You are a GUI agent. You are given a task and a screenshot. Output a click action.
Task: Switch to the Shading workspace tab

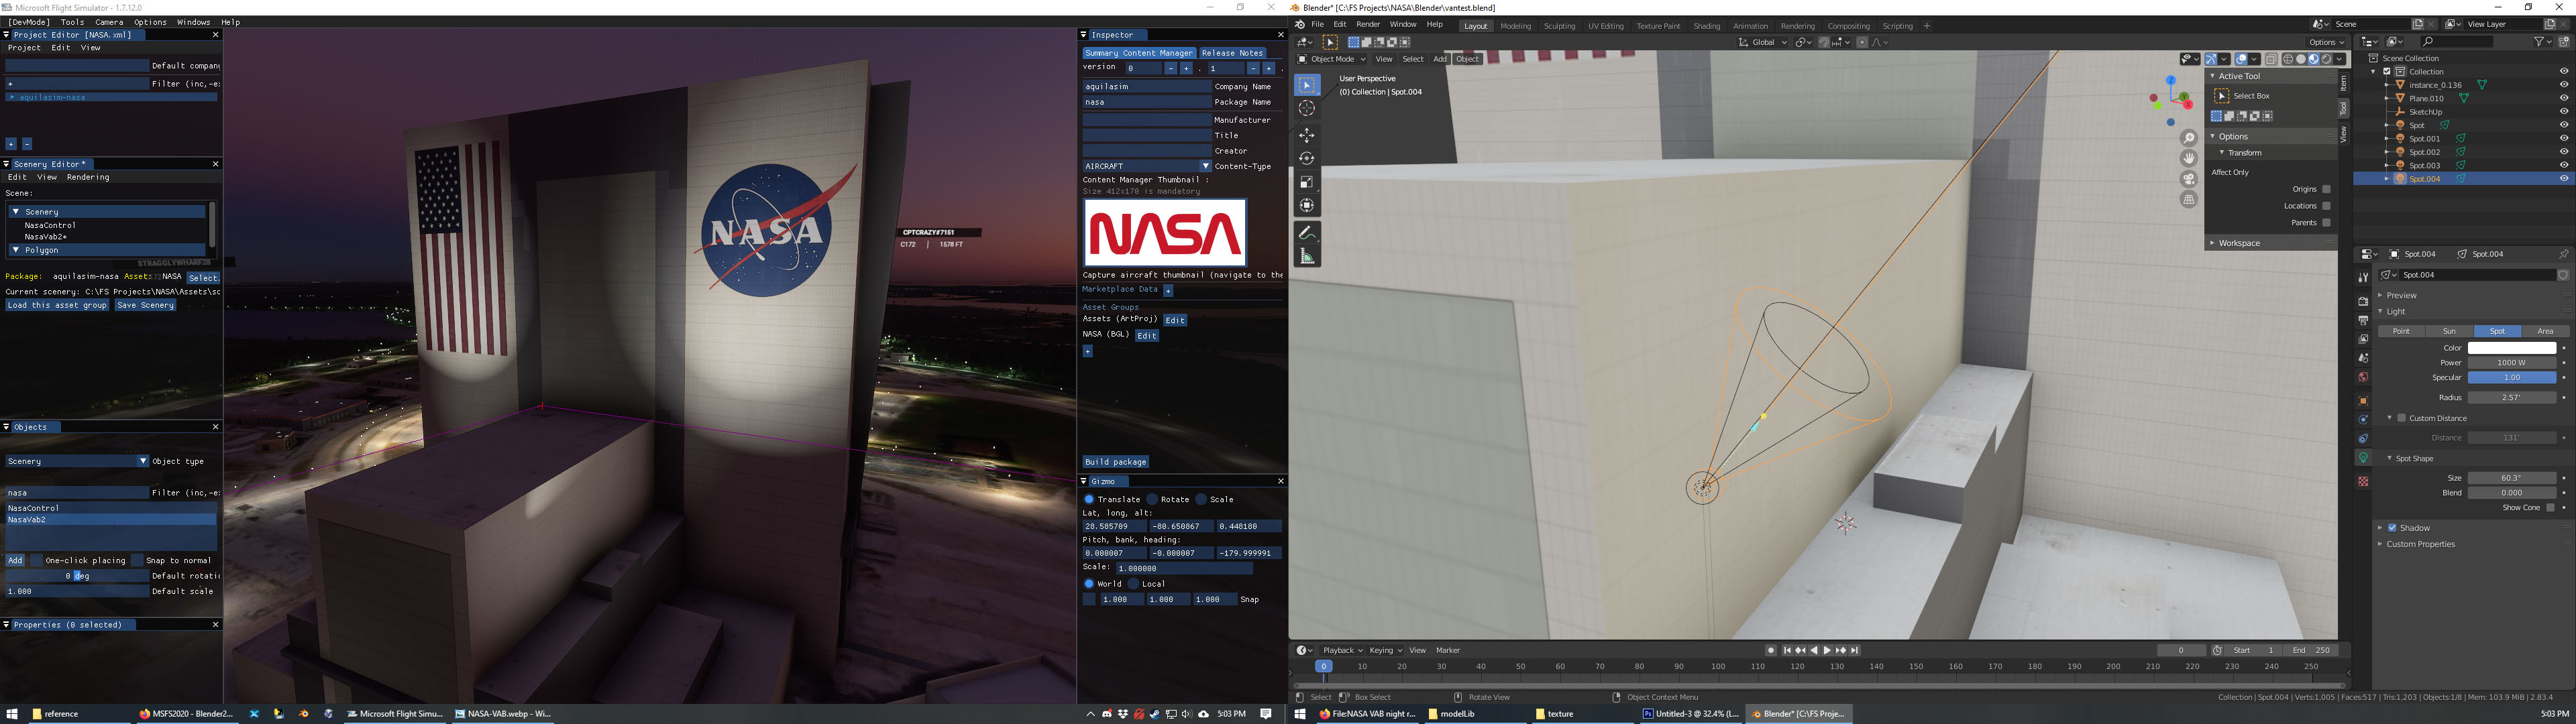point(1706,26)
